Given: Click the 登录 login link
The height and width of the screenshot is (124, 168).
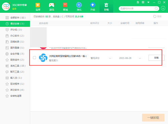Looking at the screenshot, I should point(14,9).
